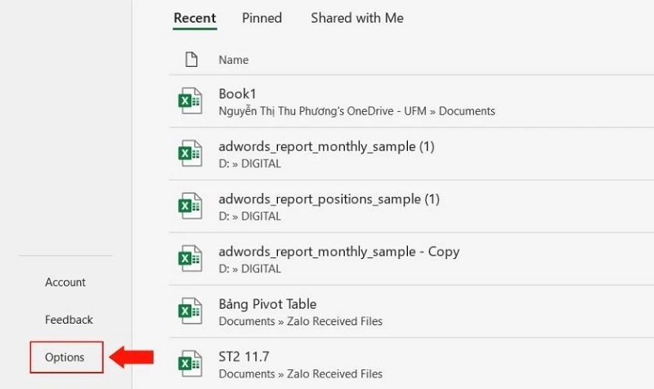The image size is (654, 389).
Task: Open adwords_report_monthly_sample - Copy file
Action: (x=338, y=252)
